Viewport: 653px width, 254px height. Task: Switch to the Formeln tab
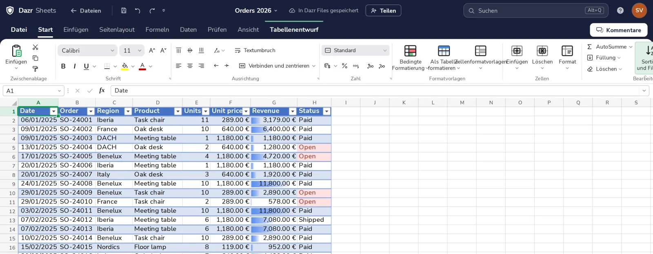[157, 29]
